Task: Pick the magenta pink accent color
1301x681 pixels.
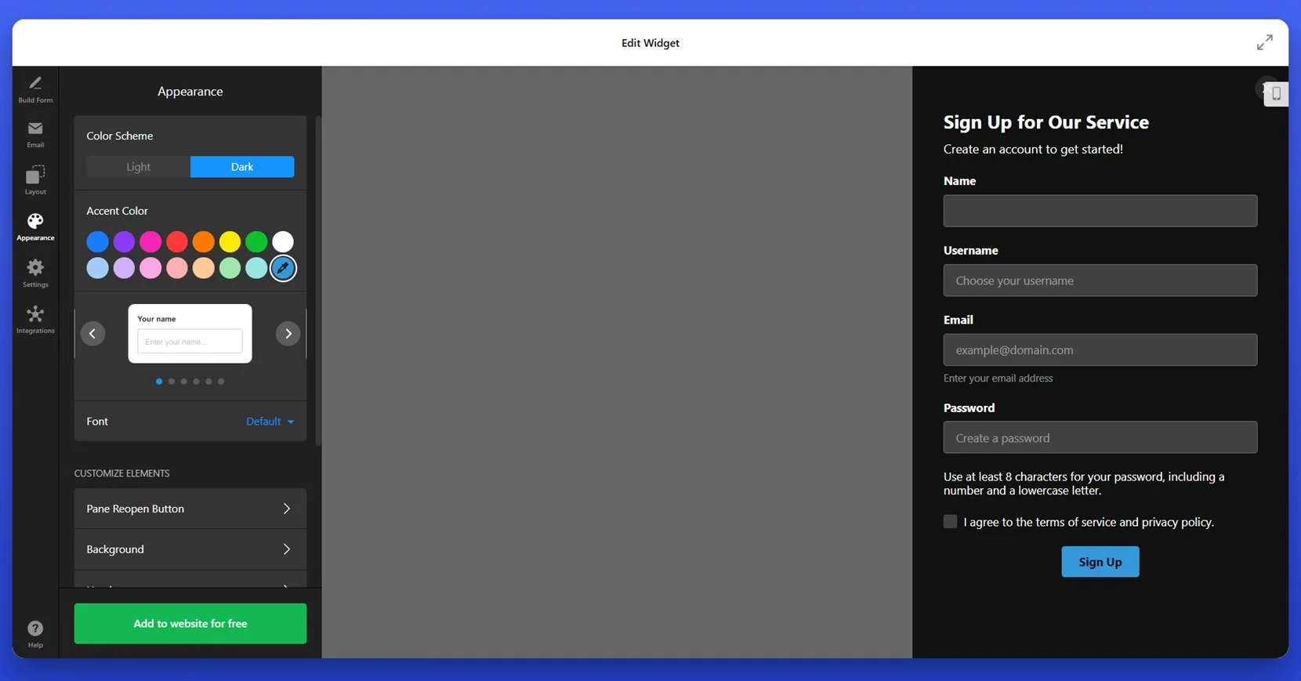Action: (150, 241)
